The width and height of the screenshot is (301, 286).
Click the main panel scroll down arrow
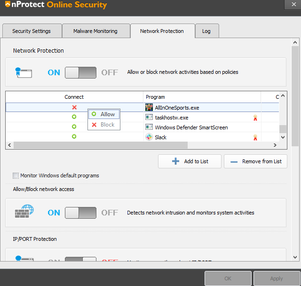[x=295, y=257]
